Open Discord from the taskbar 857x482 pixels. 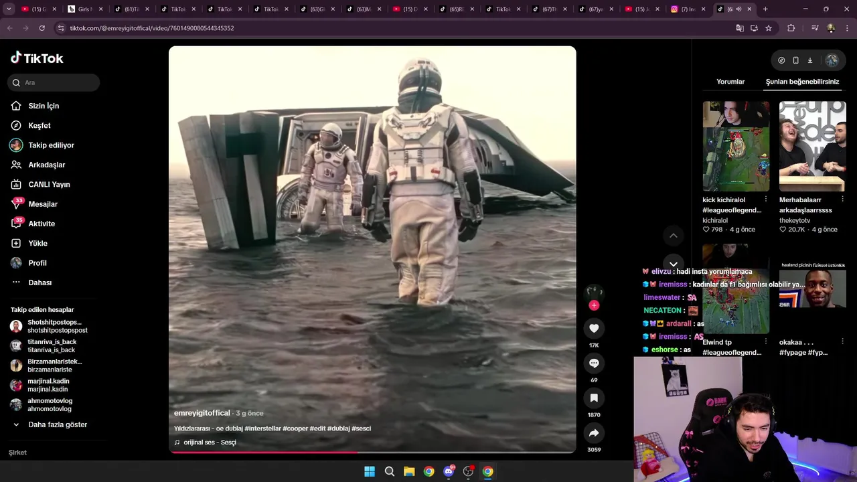click(449, 471)
